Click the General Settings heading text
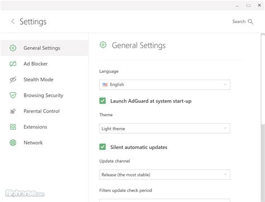The height and width of the screenshot is (202, 265). click(x=139, y=45)
